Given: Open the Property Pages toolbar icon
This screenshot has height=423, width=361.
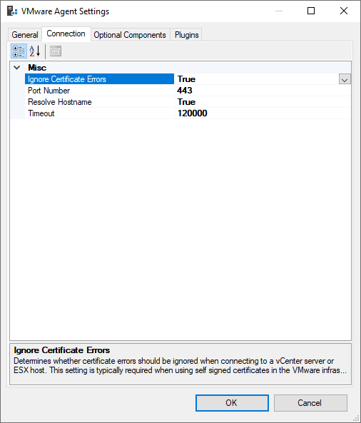Looking at the screenshot, I should tap(56, 51).
